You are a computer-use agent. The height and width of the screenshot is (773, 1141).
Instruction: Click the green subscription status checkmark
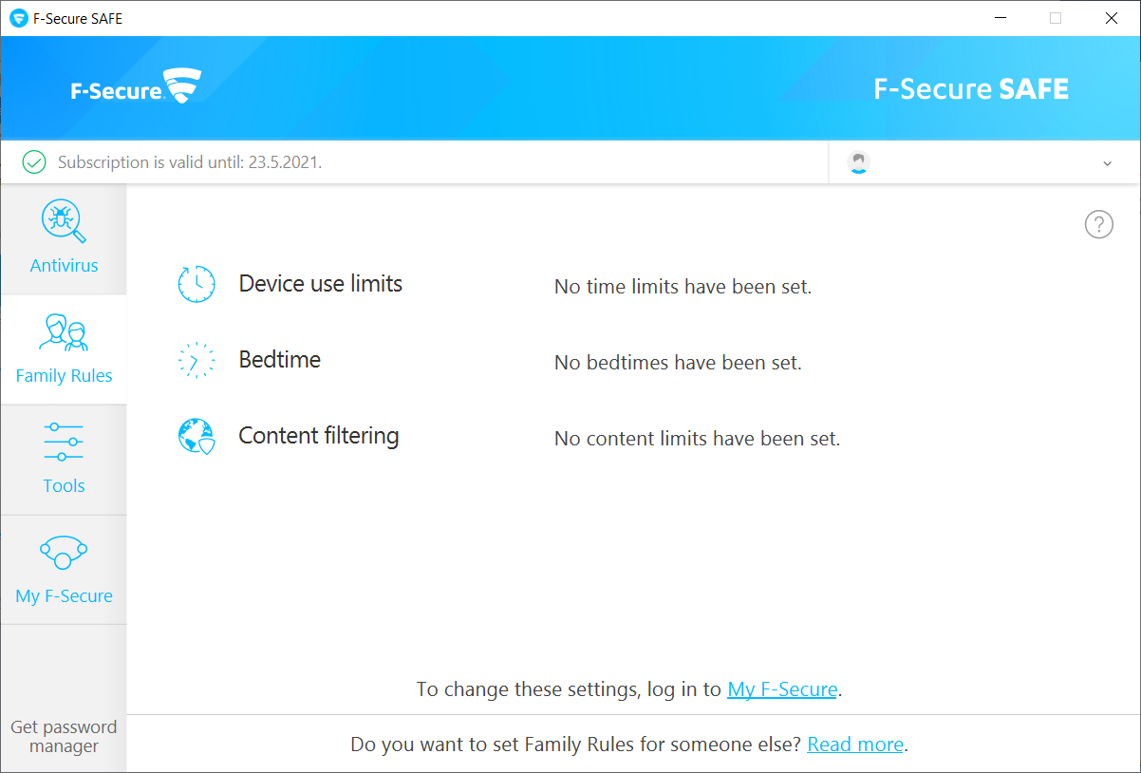pyautogui.click(x=34, y=161)
